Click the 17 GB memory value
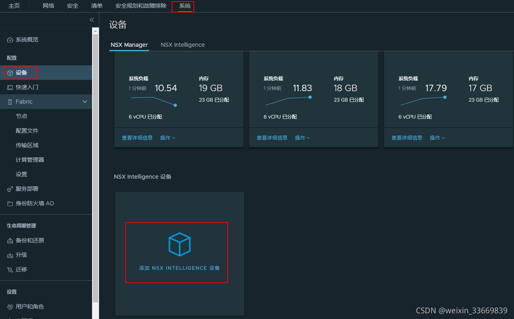The height and width of the screenshot is (319, 514). (x=480, y=88)
